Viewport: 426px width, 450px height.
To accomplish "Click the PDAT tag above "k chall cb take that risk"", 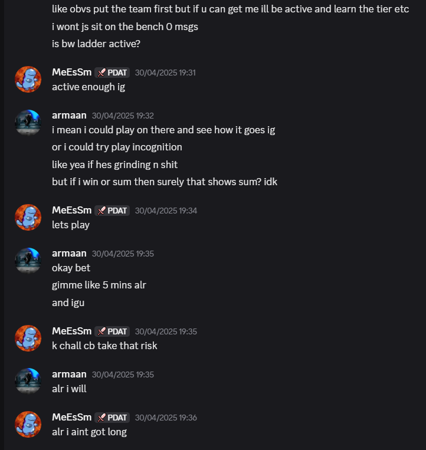I will pos(112,331).
